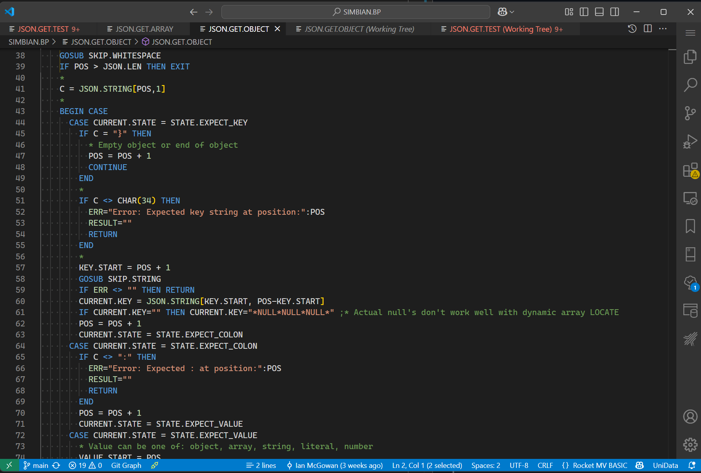Open Run and Debug view
701x473 pixels.
pos(690,141)
